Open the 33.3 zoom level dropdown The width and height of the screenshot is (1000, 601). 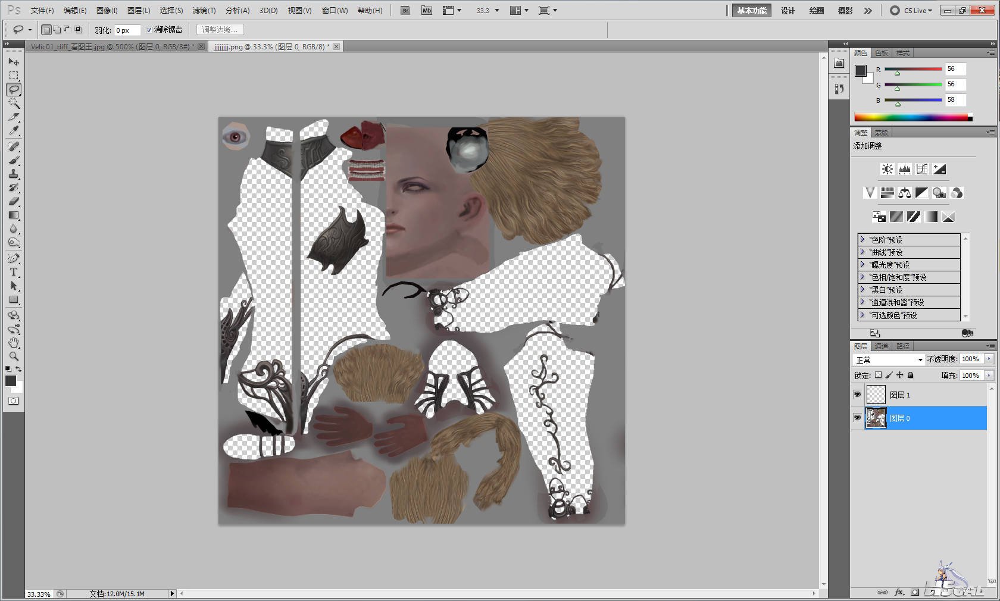[497, 10]
